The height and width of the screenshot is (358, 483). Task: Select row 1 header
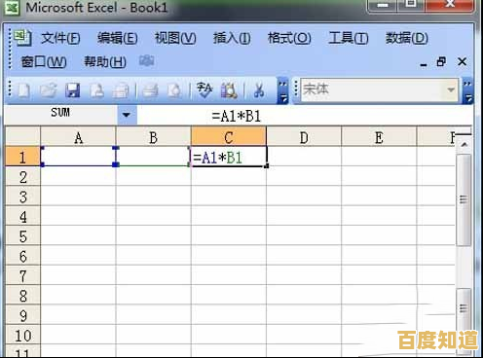point(22,157)
